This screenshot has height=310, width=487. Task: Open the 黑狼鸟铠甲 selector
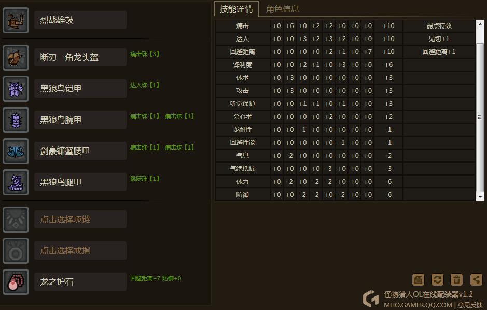coord(80,89)
